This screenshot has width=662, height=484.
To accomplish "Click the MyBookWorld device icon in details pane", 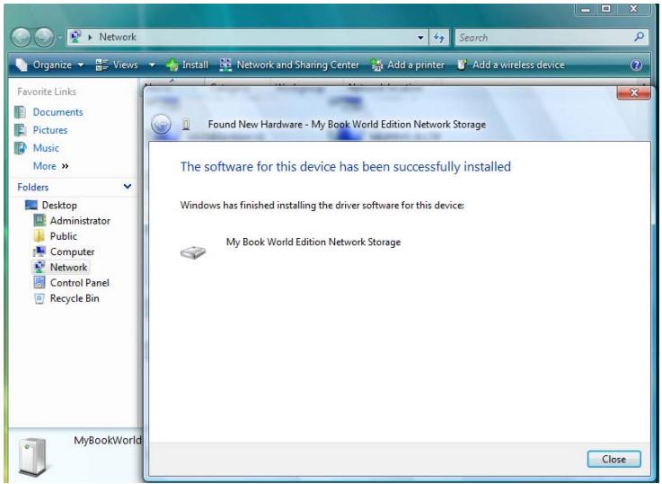I will pyautogui.click(x=33, y=457).
